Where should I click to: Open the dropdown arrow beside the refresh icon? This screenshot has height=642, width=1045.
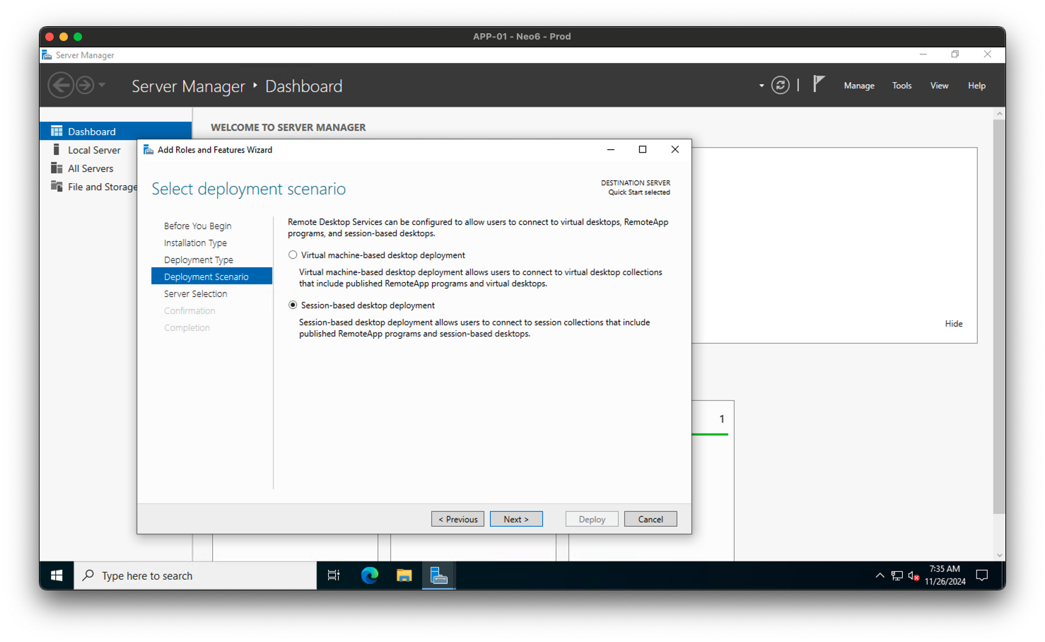[x=761, y=86]
